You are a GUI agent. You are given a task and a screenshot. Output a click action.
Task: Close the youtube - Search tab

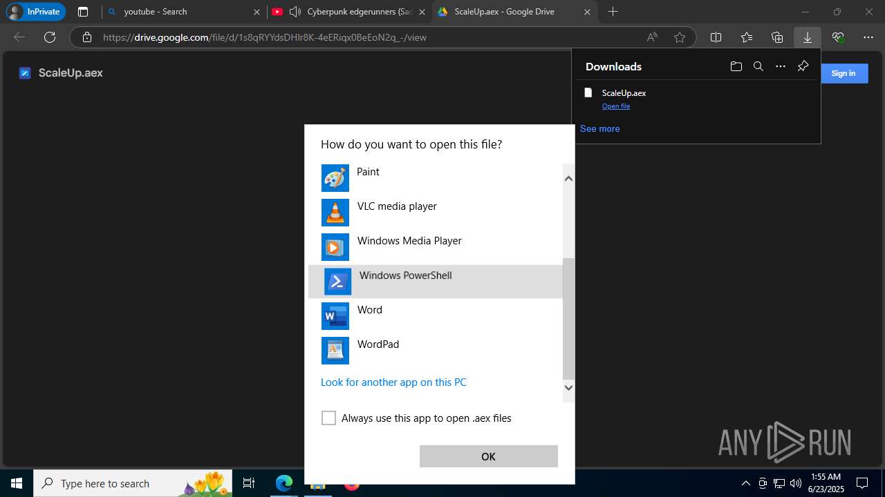tap(257, 12)
